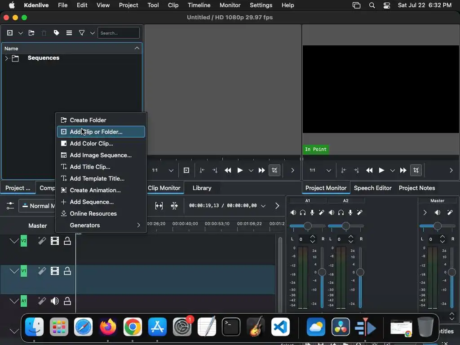
Task: Open timecode format dropdown arrow
Action: [263, 206]
